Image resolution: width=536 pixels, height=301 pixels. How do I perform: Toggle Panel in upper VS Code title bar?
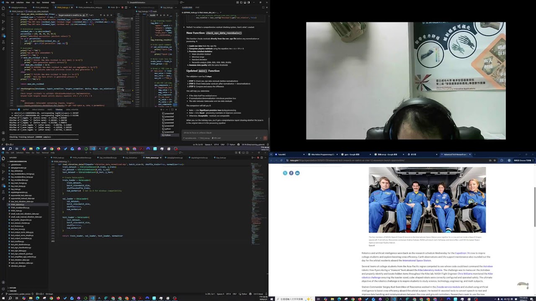(x=245, y=3)
